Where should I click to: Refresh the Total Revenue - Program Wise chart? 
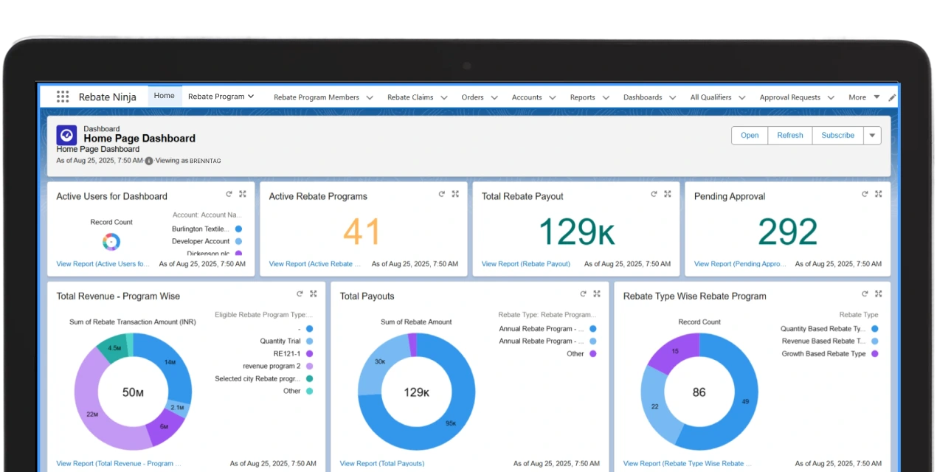[x=299, y=294]
